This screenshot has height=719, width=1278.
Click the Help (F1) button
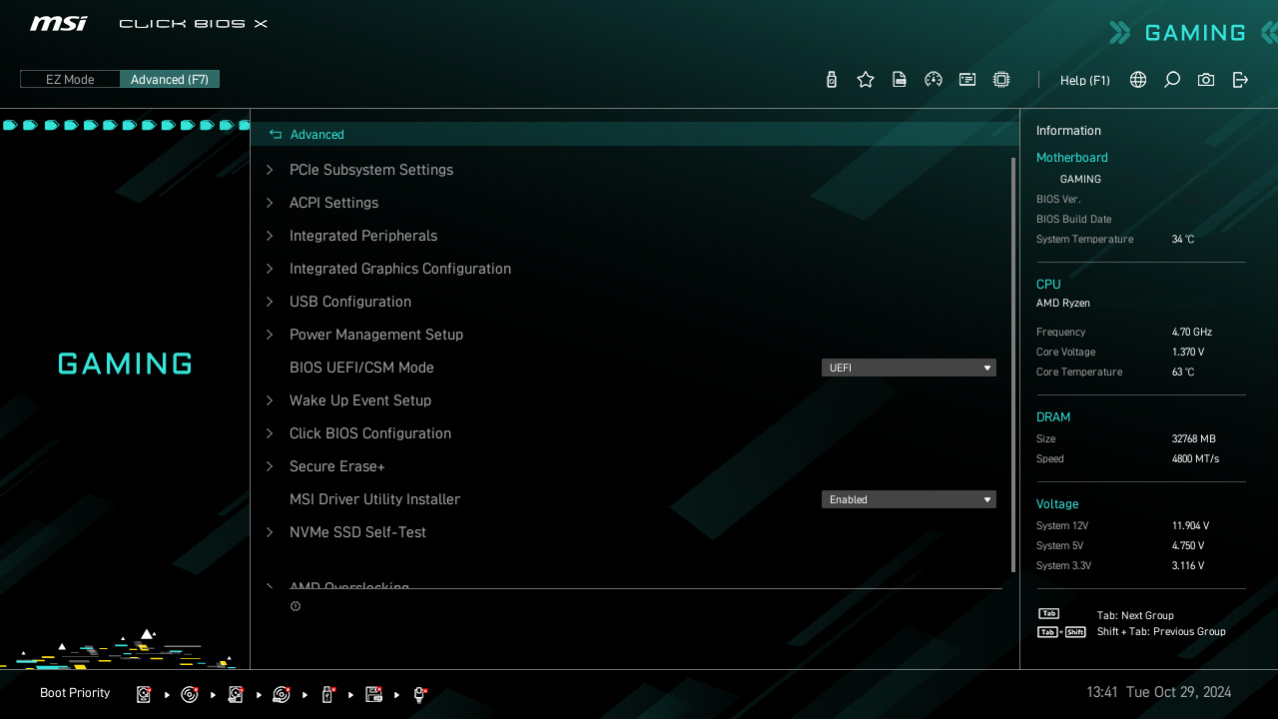(x=1084, y=80)
